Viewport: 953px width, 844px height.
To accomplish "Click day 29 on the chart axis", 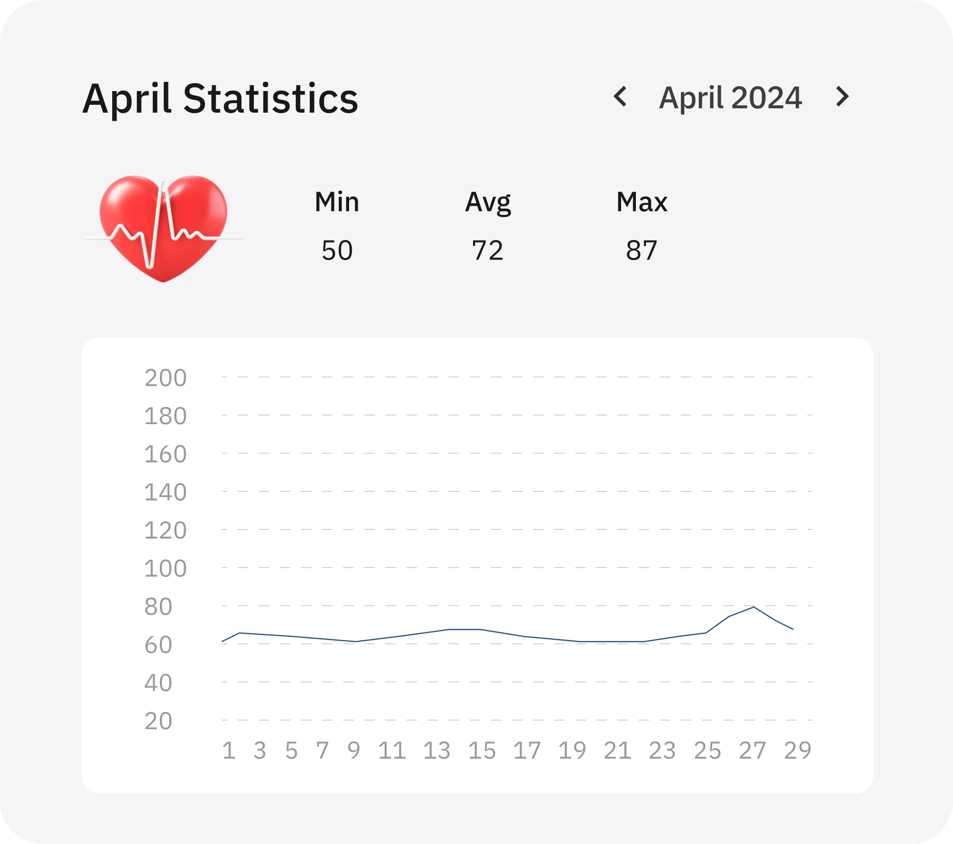I will coord(797,751).
